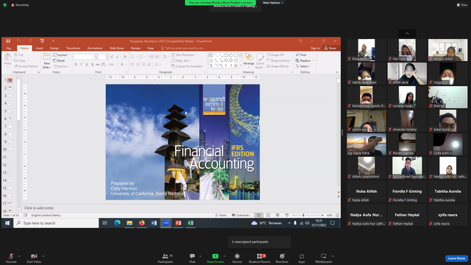Open Zoom Participants panel
This screenshot has width=471, height=265.
166,258
